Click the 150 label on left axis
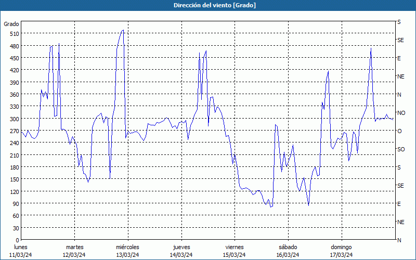The width and height of the screenshot is (416, 260). click(15, 179)
